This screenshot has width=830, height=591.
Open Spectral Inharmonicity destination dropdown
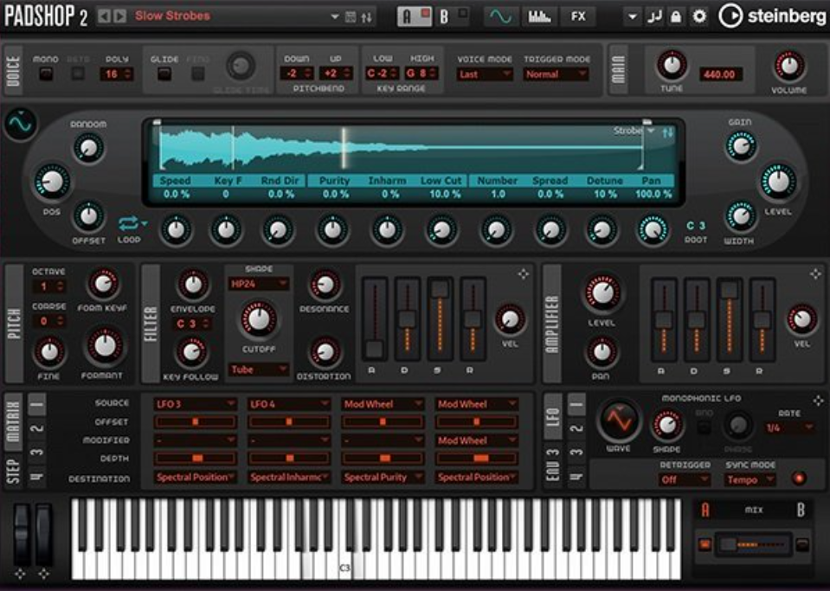pyautogui.click(x=289, y=478)
